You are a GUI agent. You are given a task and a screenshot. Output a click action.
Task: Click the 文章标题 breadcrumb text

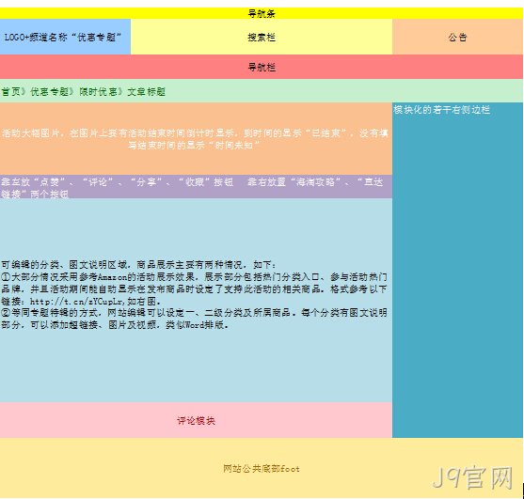point(147,91)
